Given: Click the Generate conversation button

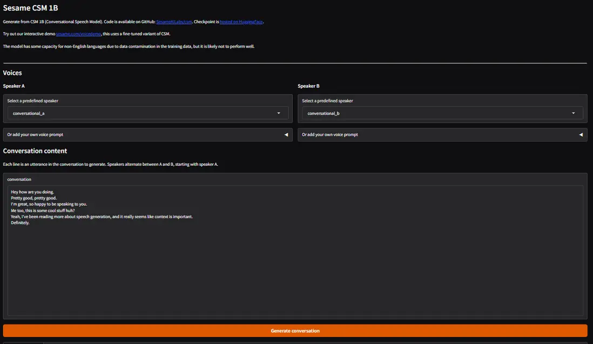Looking at the screenshot, I should 295,330.
